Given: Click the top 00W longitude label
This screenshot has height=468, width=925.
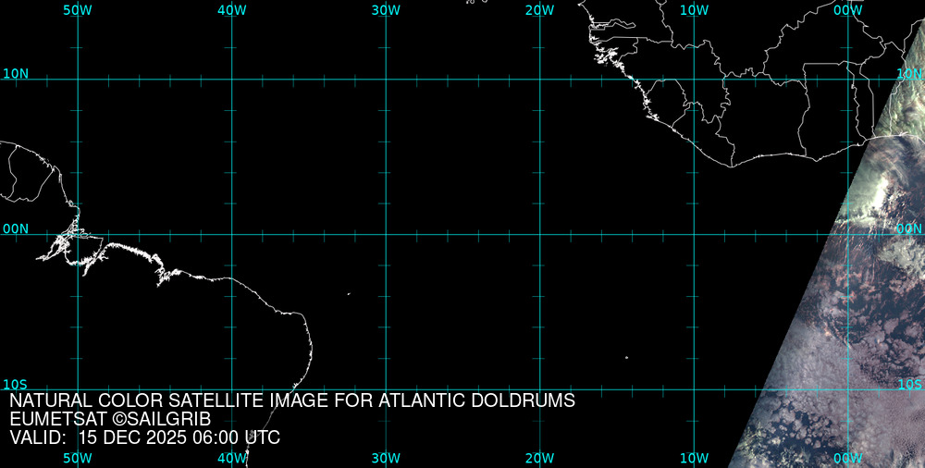Looking at the screenshot, I should 847,9.
